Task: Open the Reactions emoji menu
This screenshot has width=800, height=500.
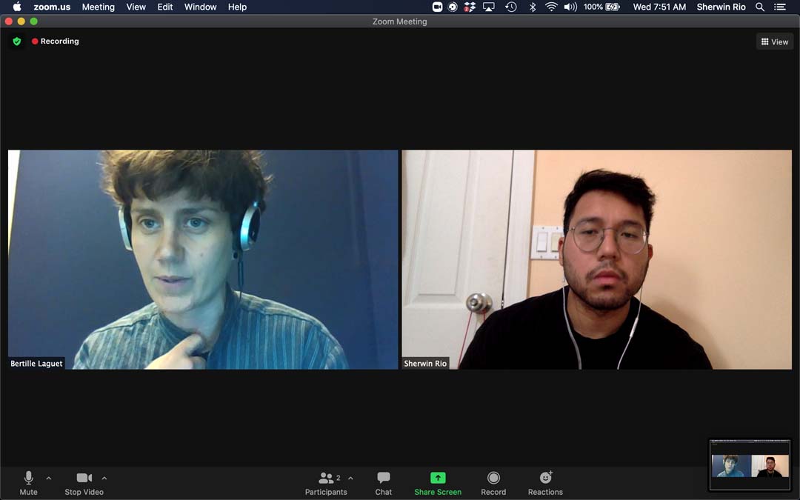Action: point(545,483)
